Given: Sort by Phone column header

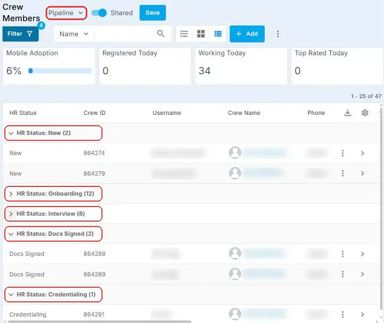Looking at the screenshot, I should [x=316, y=113].
